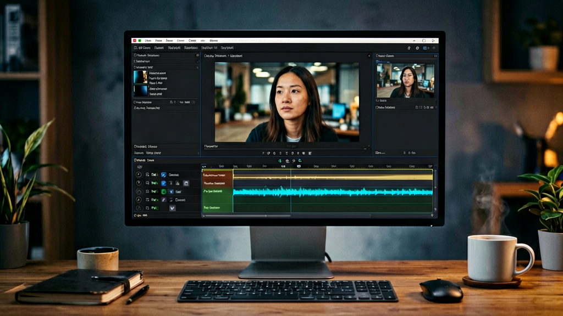Viewport: 563px width, 316px height.
Task: Click the timeline horizontal scrollbar
Action: [x=248, y=216]
